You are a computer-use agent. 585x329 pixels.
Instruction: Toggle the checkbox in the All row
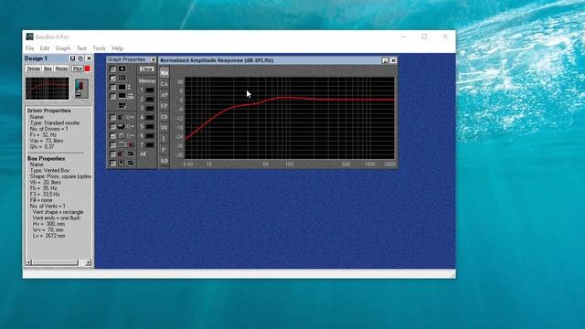click(112, 154)
